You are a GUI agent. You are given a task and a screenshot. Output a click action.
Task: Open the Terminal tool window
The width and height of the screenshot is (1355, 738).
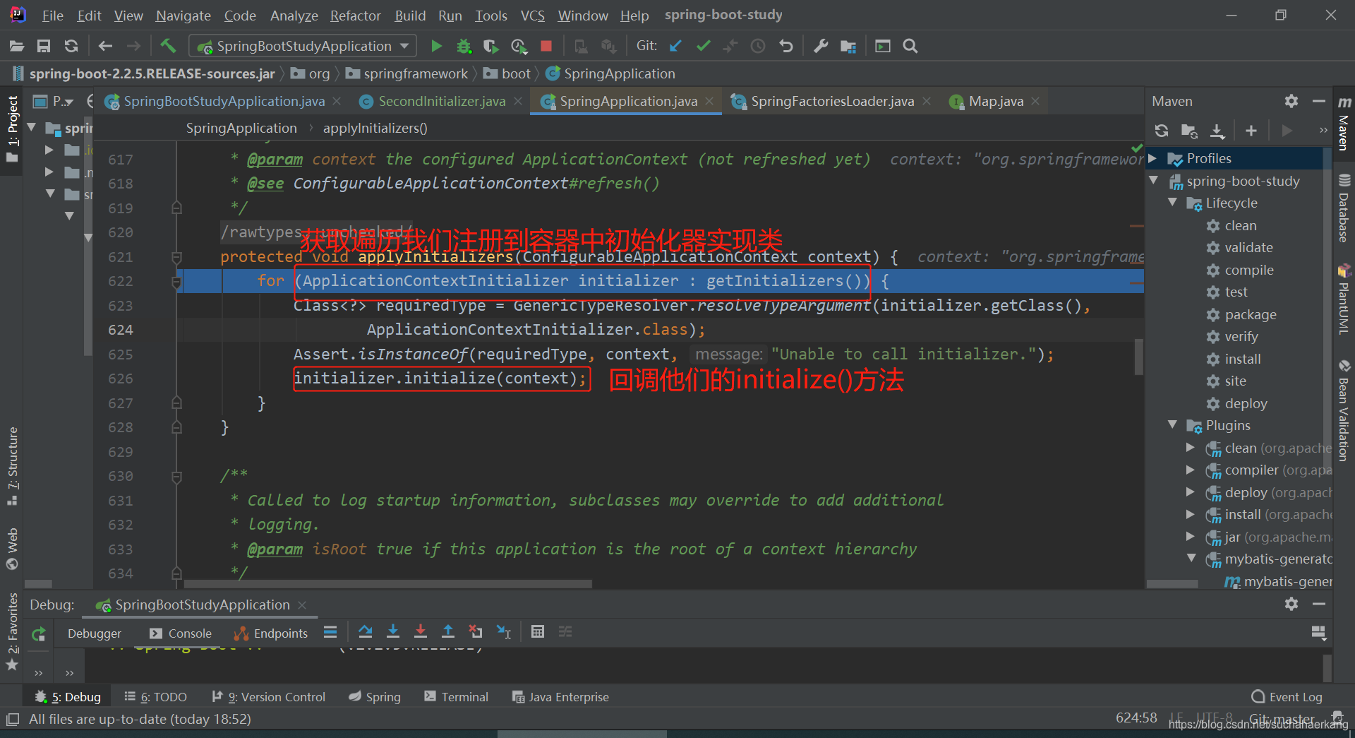point(456,697)
